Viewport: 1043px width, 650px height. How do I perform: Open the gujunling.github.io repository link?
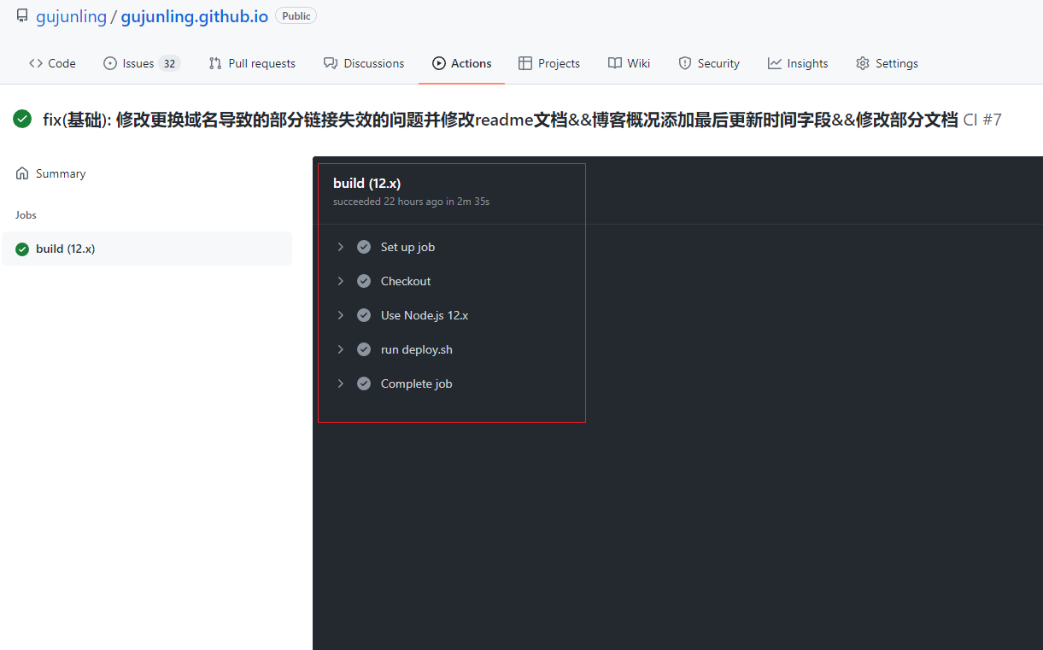[x=194, y=15]
